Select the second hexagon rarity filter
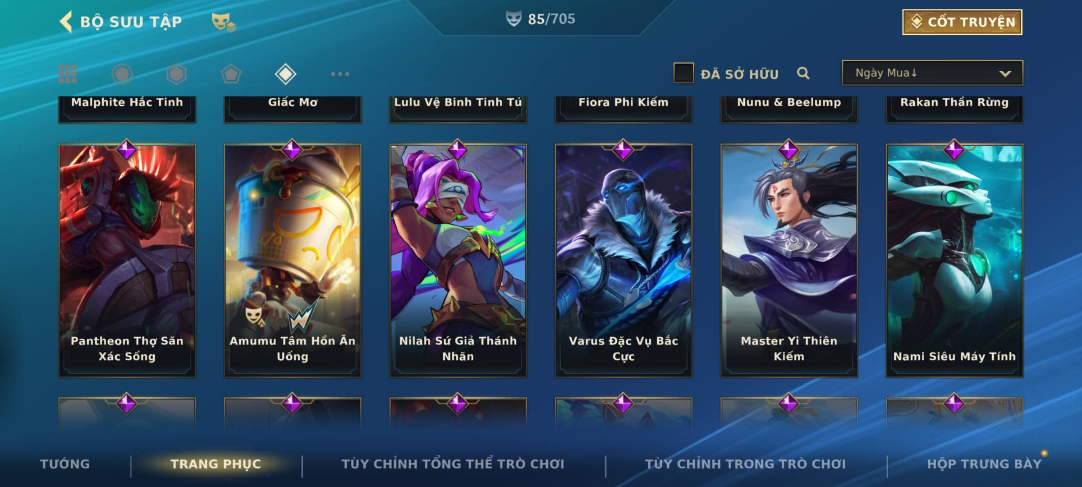This screenshot has height=487, width=1082. click(x=176, y=74)
